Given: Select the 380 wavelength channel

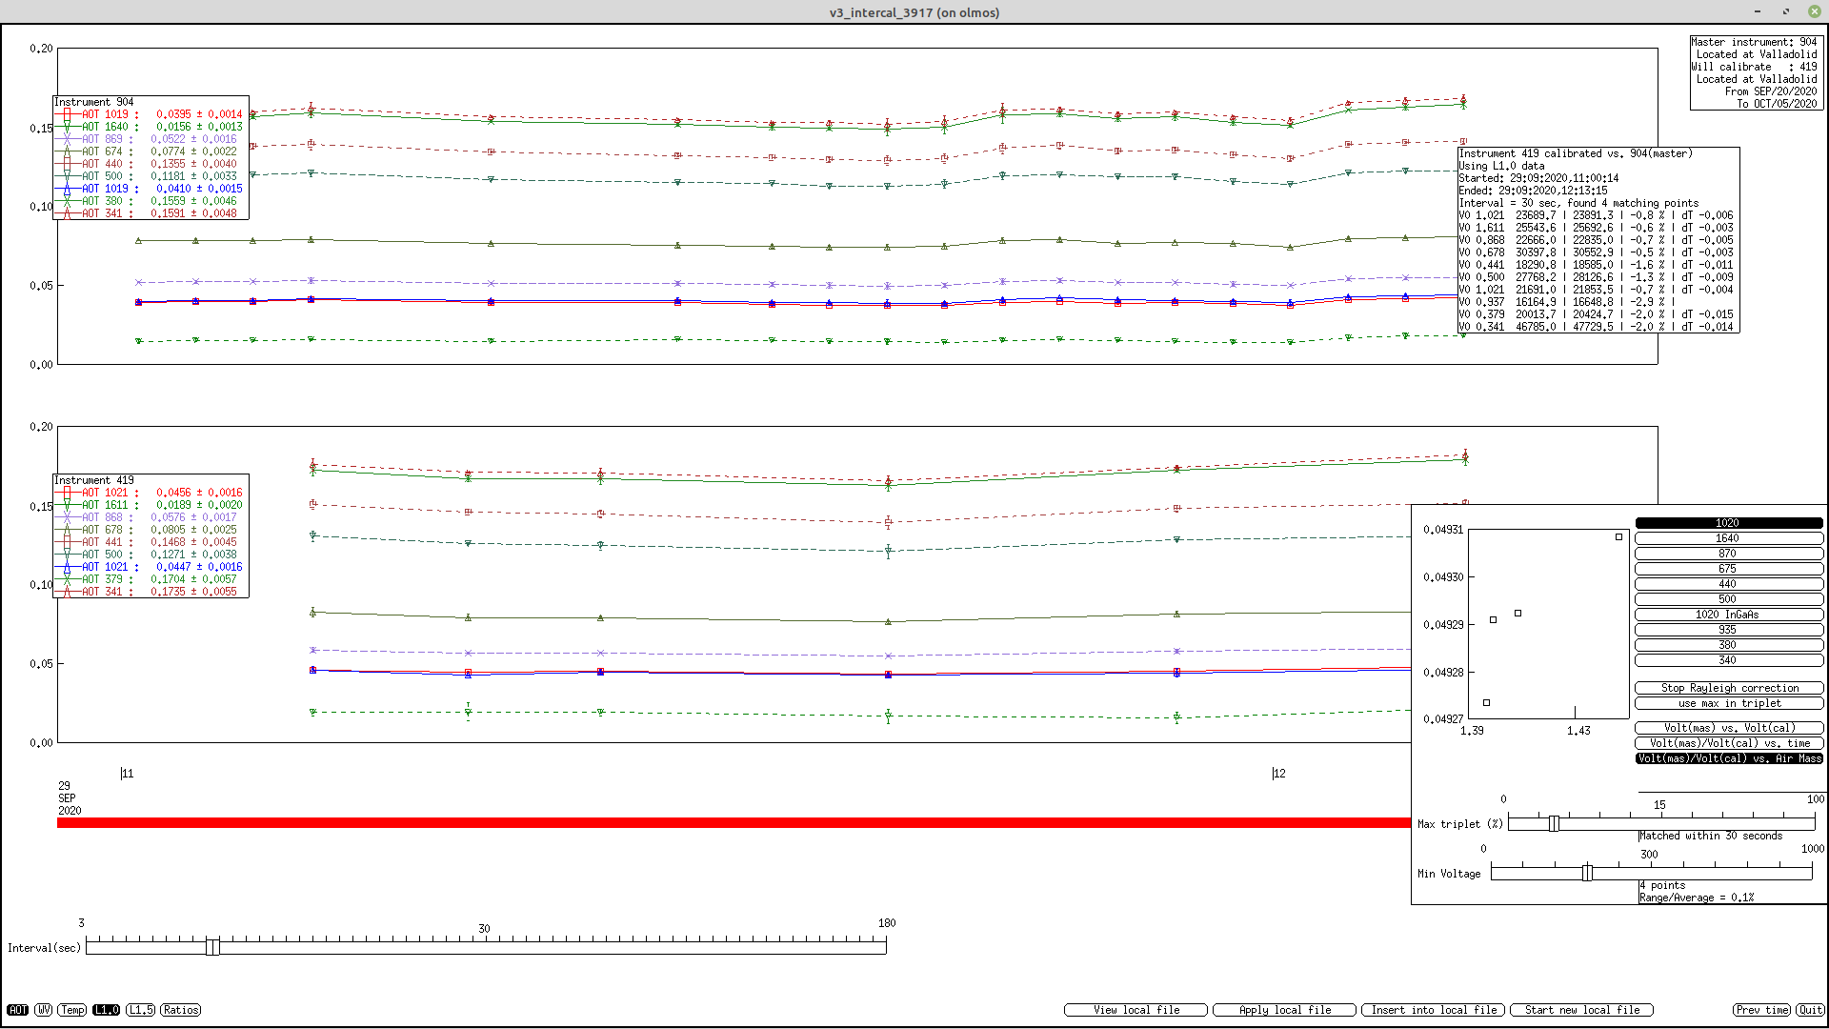Looking at the screenshot, I should [x=1728, y=645].
